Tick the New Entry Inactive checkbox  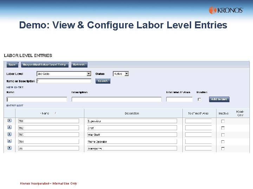200,99
